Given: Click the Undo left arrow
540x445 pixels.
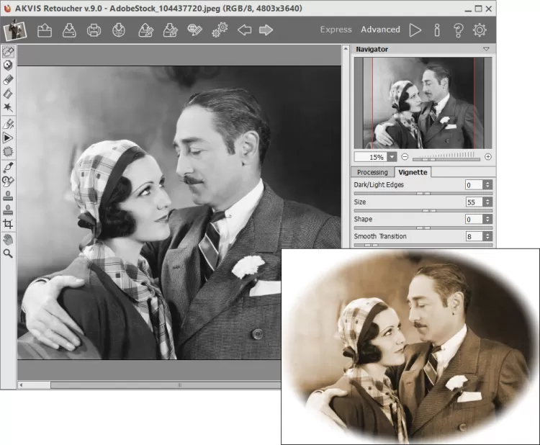Looking at the screenshot, I should [245, 30].
